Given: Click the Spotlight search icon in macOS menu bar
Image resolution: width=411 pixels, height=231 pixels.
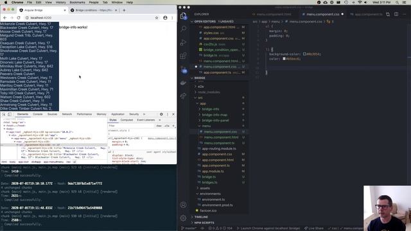Looking at the screenshot, I should click(397, 3).
